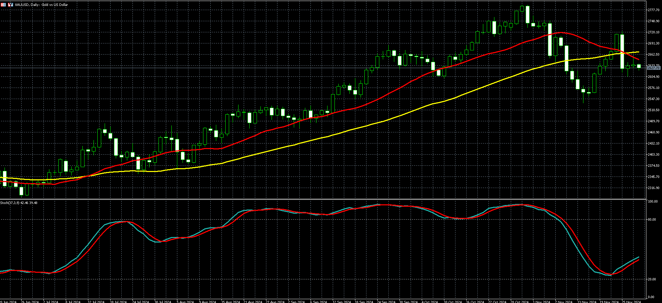This screenshot has height=303, width=662.
Task: Click the '8 Jul 2024' date on the time axis
Action: tap(73, 302)
